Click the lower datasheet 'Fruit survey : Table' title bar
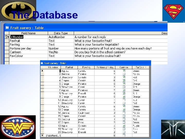The height and width of the screenshot is (139, 185). pos(96,63)
